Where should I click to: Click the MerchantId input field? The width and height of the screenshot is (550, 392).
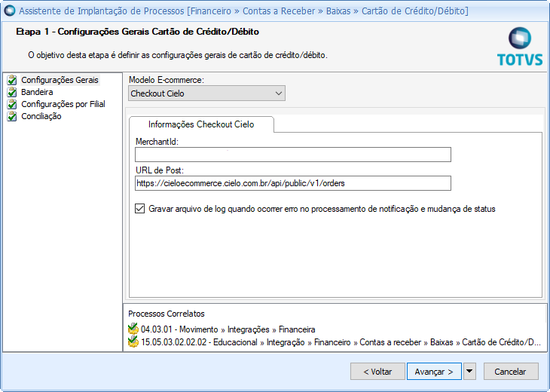(x=293, y=155)
